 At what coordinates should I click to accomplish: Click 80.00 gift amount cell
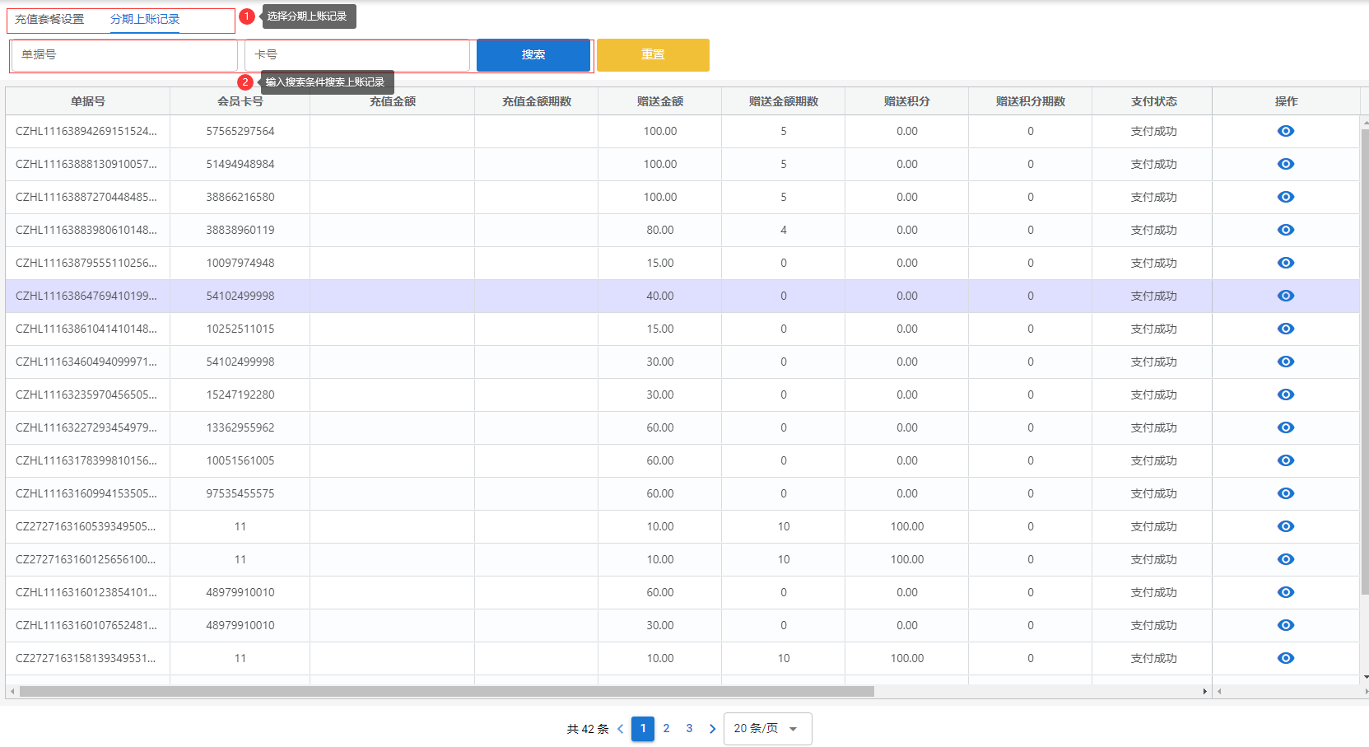point(660,230)
